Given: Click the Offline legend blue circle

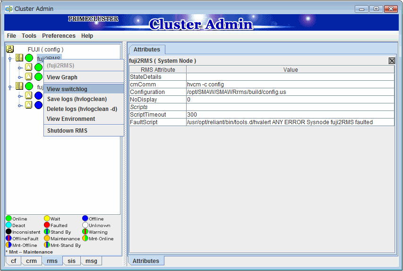Looking at the screenshot, I should coord(86,218).
